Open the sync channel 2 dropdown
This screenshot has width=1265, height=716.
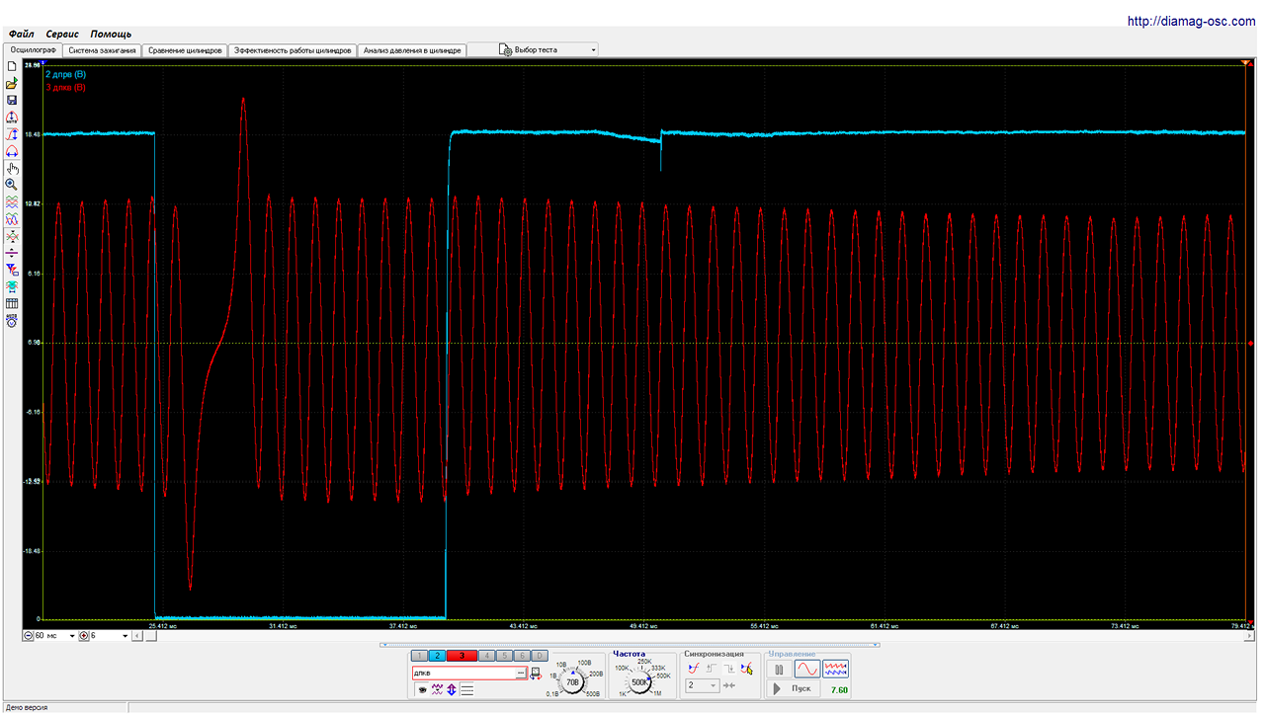coord(703,685)
